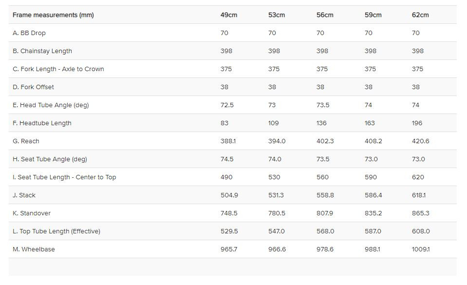This screenshot has width=467, height=285.
Task: Click the 'D. Fork Offset' row label
Action: click(33, 87)
